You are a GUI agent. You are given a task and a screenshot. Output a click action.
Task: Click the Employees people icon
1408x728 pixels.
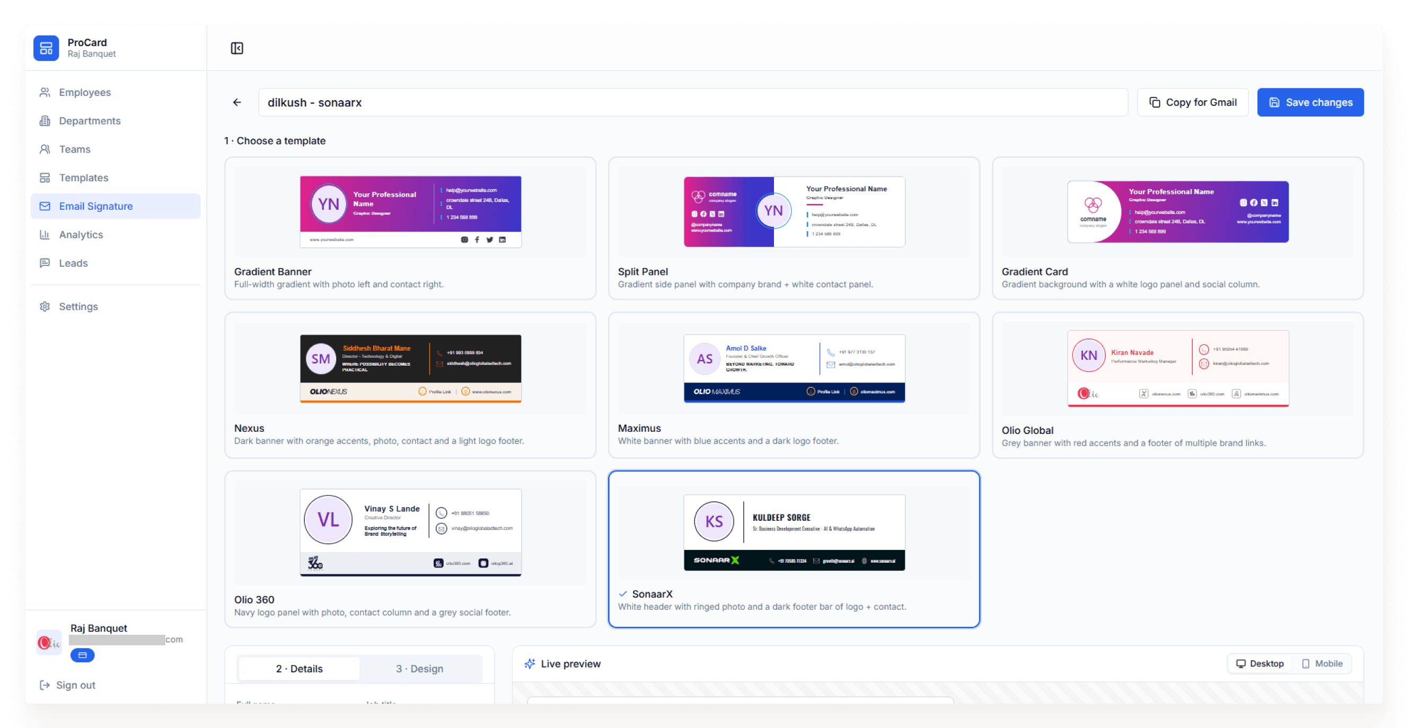(45, 92)
